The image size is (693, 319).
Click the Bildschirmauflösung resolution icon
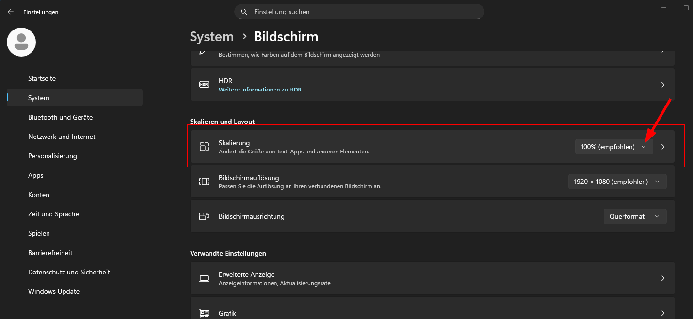204,182
